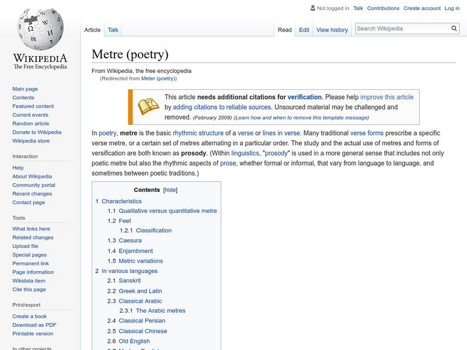
Task: Click Download as PDF
Action: point(34,325)
